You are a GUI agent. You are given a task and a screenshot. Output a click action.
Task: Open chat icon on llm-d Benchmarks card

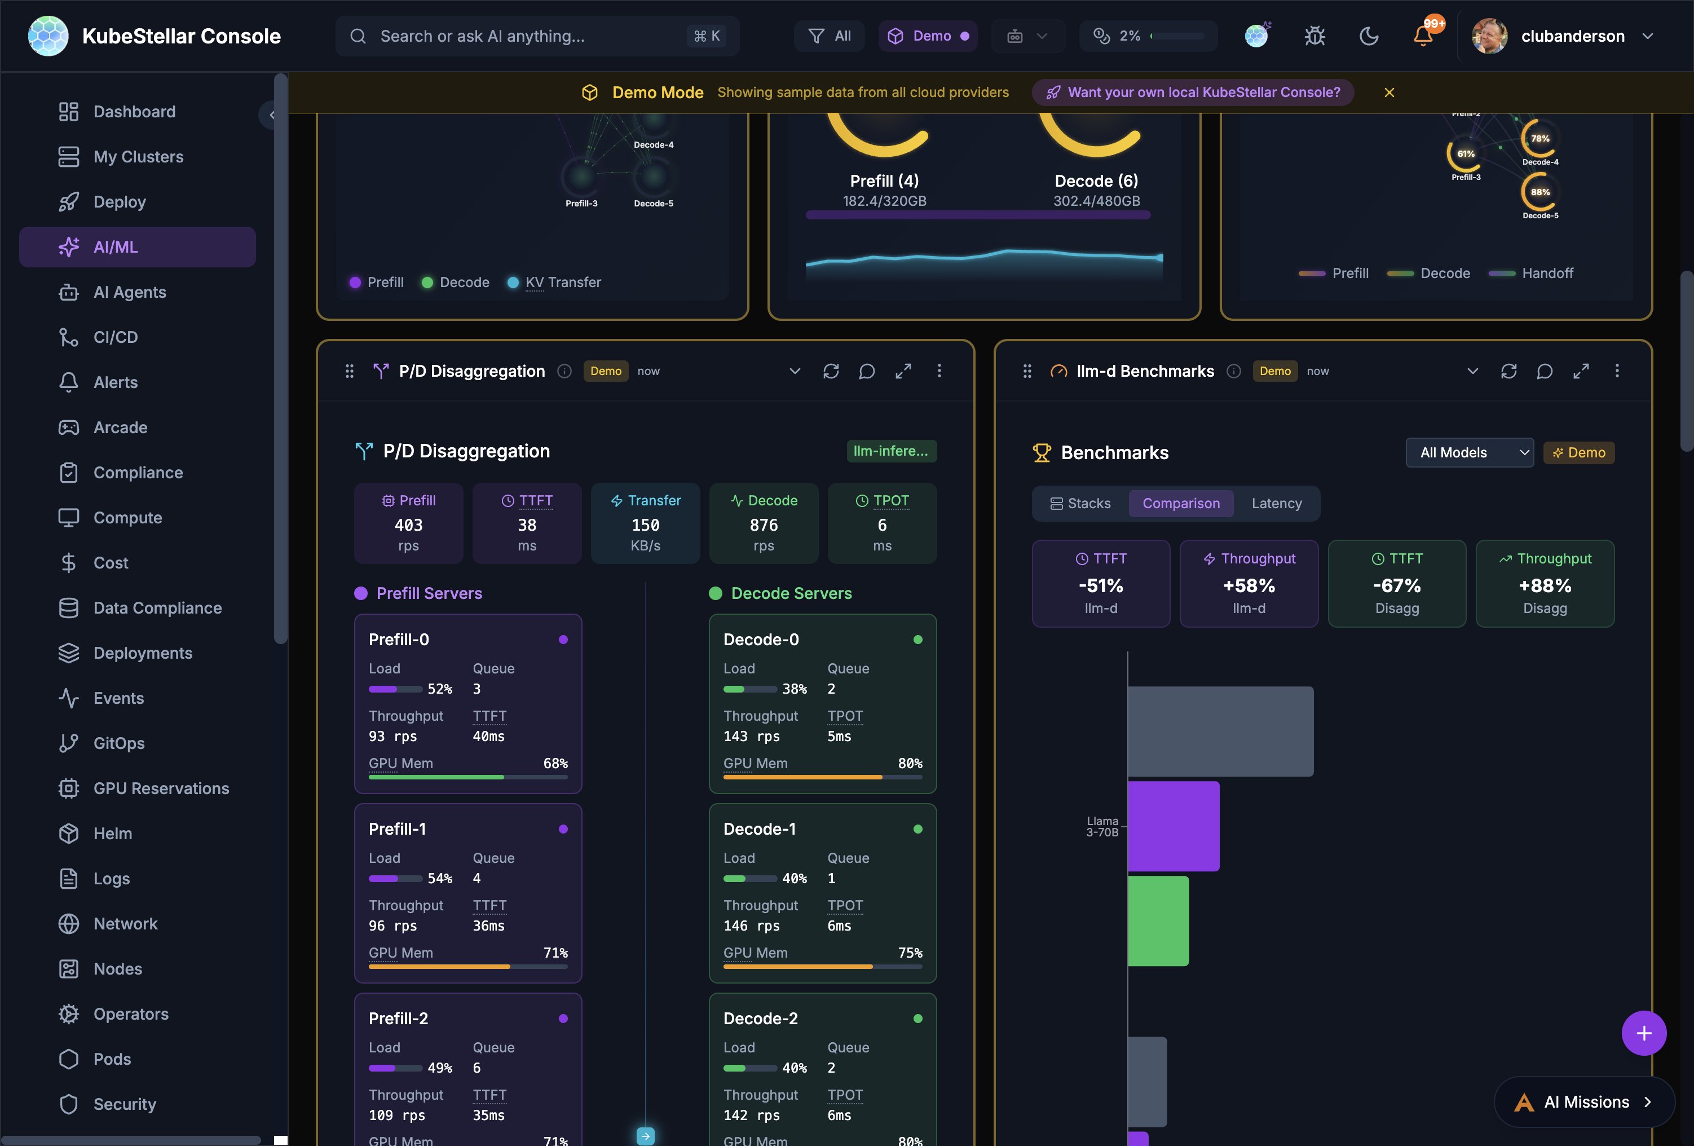click(x=1544, y=371)
